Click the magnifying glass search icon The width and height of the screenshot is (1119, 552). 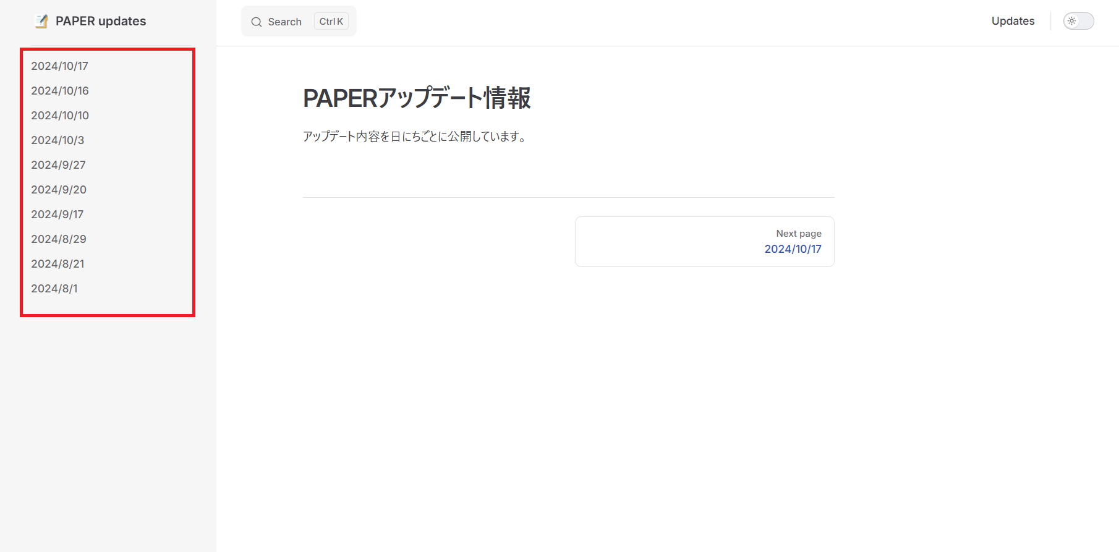click(256, 22)
